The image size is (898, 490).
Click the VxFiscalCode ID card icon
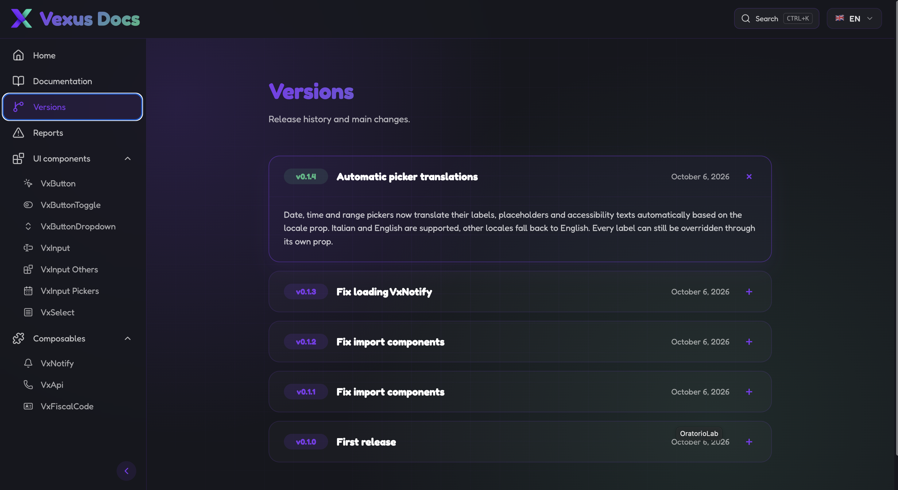click(28, 406)
